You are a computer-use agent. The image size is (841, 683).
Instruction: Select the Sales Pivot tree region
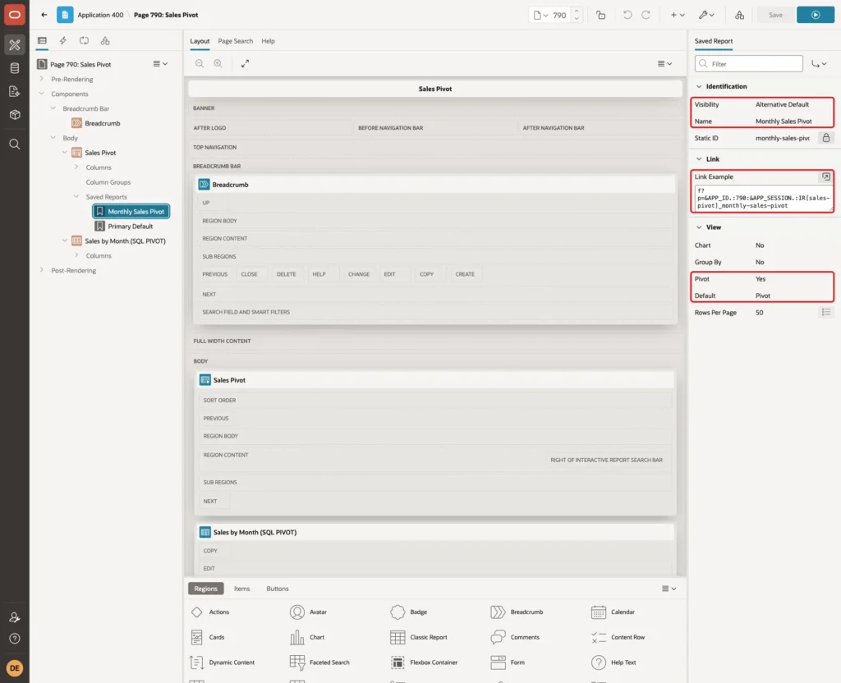[99, 153]
